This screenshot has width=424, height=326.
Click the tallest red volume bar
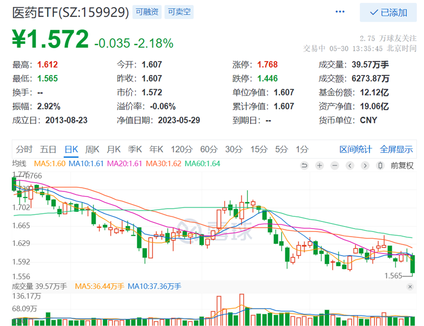[x=242, y=310]
